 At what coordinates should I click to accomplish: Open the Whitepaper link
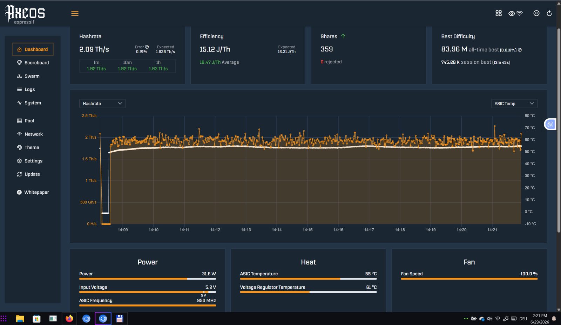pyautogui.click(x=33, y=192)
